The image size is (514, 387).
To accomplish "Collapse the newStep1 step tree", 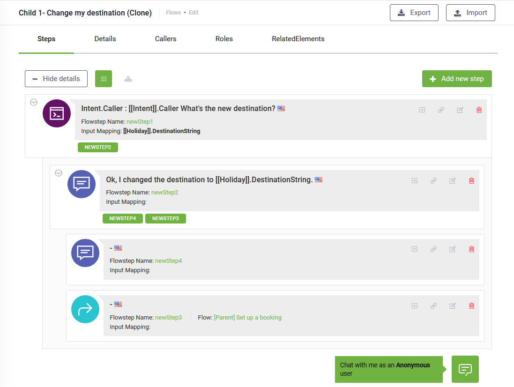I will coord(34,102).
